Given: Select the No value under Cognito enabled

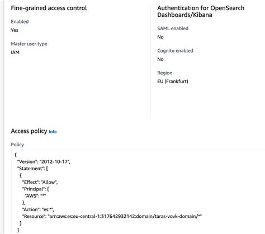Looking at the screenshot, I should click(x=160, y=59).
